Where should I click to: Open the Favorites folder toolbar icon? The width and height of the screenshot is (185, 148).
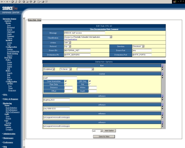coord(27,2)
